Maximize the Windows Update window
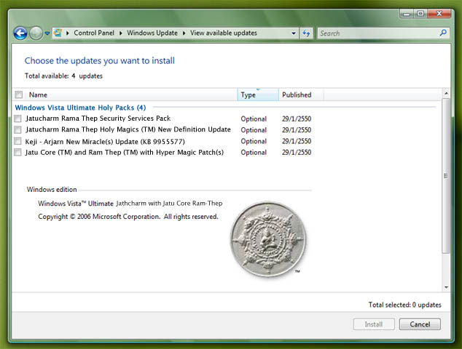 tap(420, 14)
